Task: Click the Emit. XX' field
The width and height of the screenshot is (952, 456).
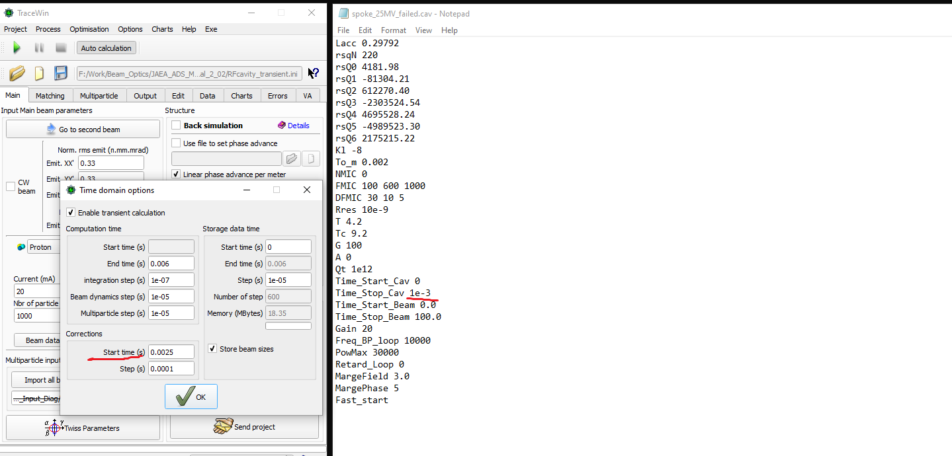Action: 111,163
